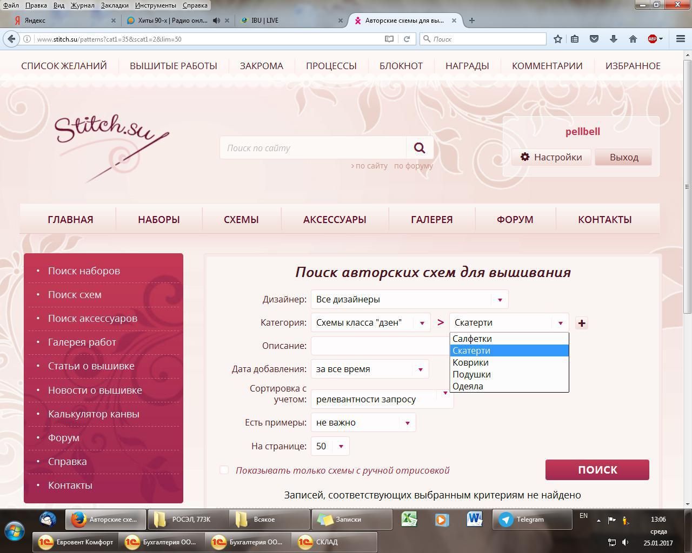Open Калькулятор канвы sidebar link
This screenshot has width=692, height=553.
(94, 414)
